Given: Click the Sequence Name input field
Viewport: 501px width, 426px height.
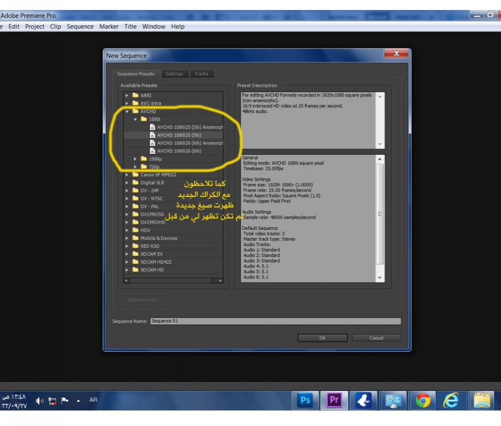Looking at the screenshot, I should point(275,321).
